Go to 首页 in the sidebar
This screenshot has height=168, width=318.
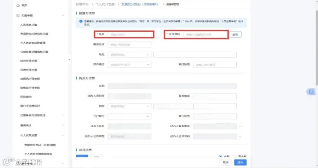pyautogui.click(x=24, y=5)
